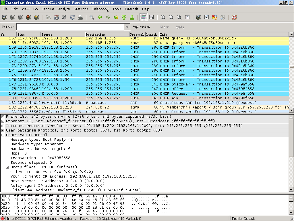The image size is (294, 221).
Task: Collapse the Bootstrap Protocol node
Action: (x=3, y=135)
